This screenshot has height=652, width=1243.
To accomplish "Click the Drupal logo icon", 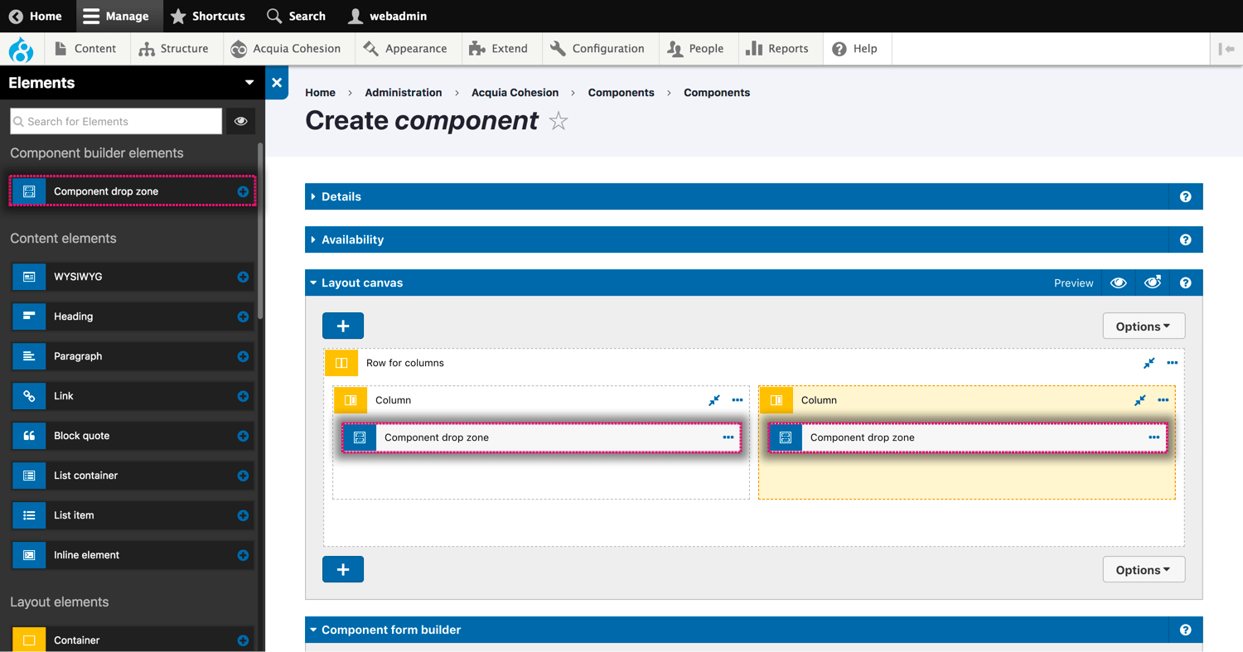I will (21, 50).
